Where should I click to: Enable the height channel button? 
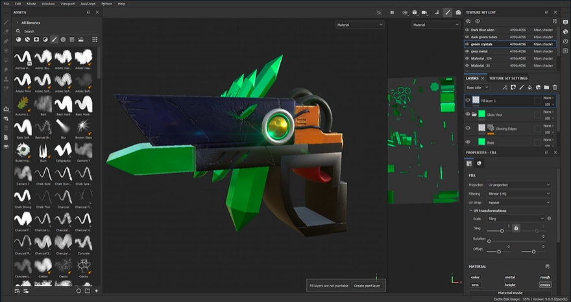pos(510,285)
